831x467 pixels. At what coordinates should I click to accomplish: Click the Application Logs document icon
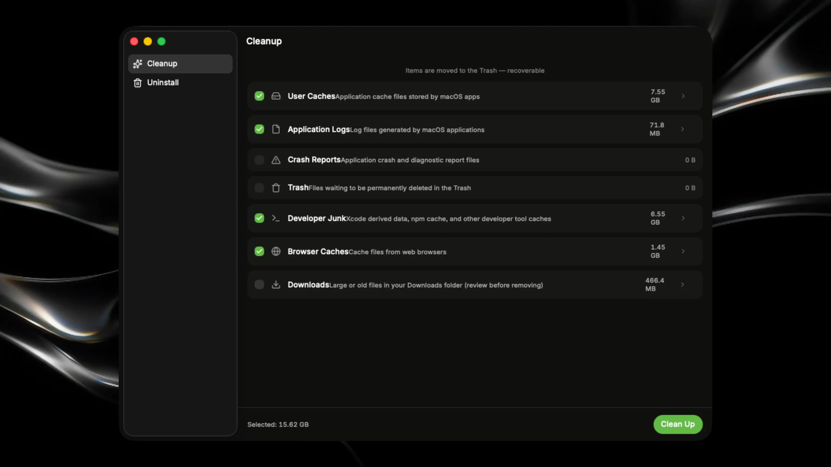pos(276,129)
